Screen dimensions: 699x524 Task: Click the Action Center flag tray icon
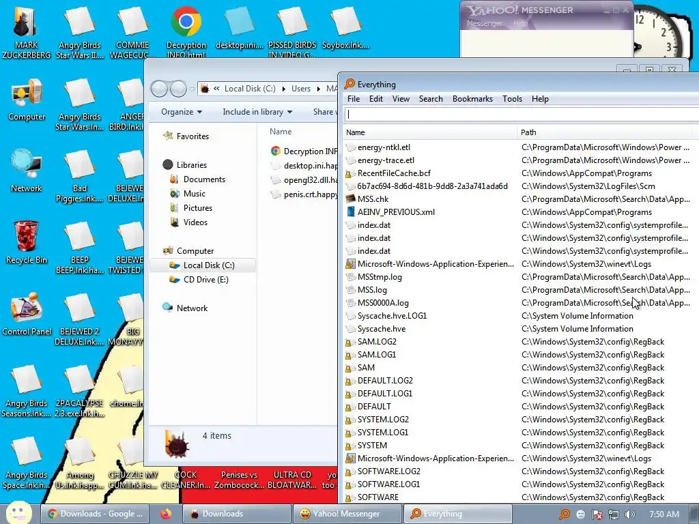pyautogui.click(x=597, y=514)
